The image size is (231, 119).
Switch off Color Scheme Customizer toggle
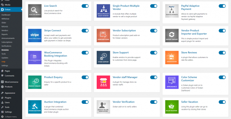click(222, 77)
